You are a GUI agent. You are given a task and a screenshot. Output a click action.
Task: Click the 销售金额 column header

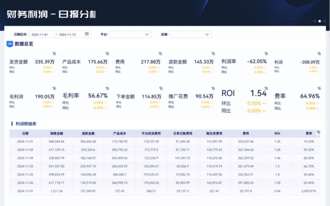pos(57,133)
